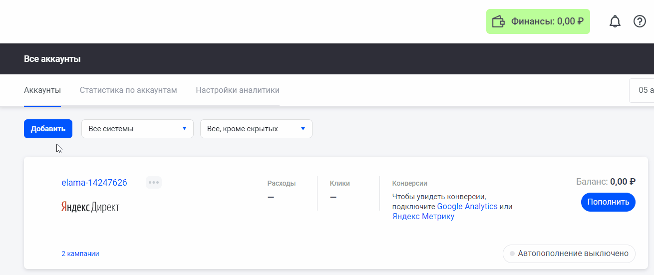Click the Яндекс Директ logo
Viewport: 654px width, 275px height.
click(x=90, y=207)
